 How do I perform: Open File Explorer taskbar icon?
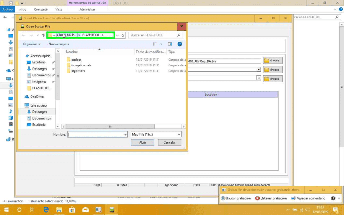click(59, 210)
